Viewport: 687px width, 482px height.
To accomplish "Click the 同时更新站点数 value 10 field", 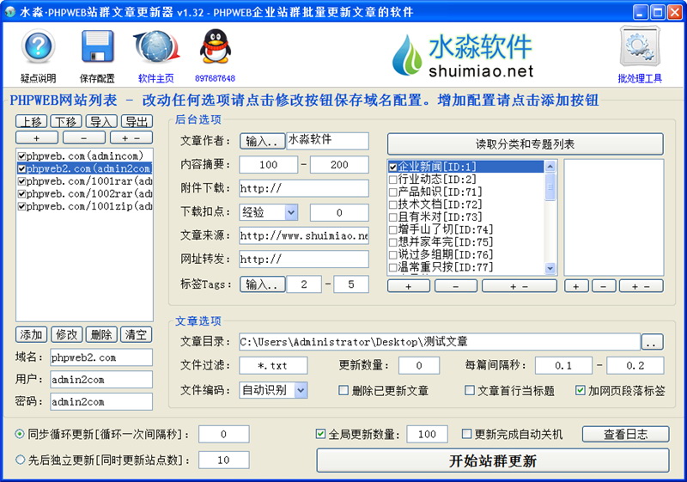I will click(224, 461).
